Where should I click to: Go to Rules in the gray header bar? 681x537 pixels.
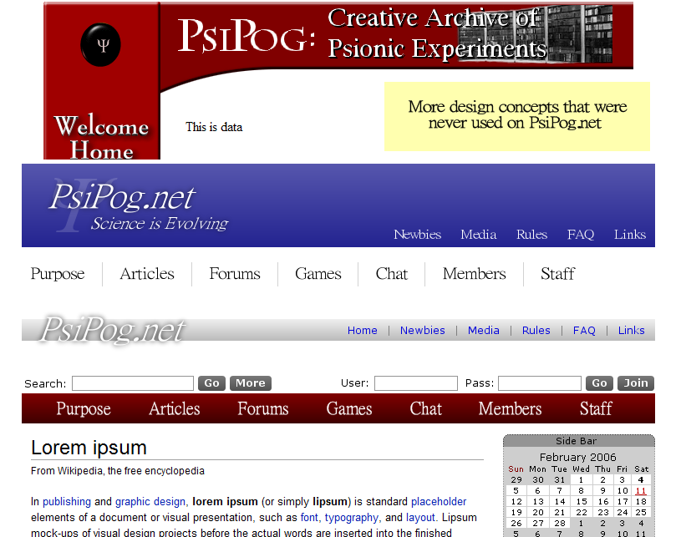click(536, 331)
